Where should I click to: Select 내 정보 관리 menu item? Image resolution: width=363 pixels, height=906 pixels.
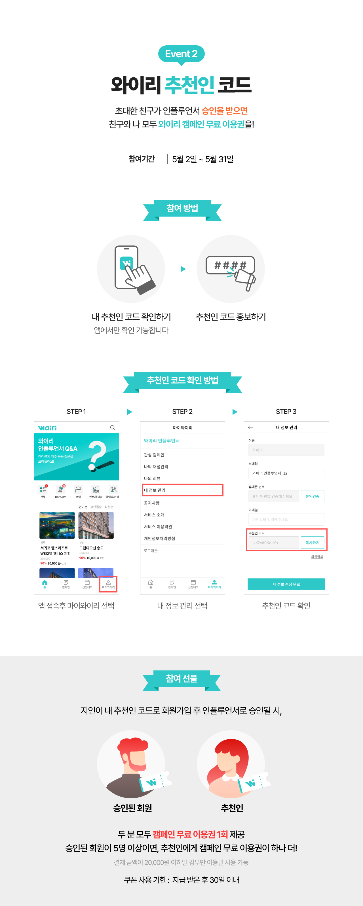(183, 490)
